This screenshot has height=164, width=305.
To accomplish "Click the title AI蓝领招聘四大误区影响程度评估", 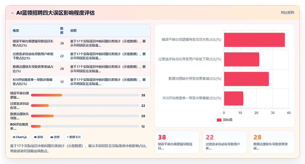I will [x=55, y=13].
